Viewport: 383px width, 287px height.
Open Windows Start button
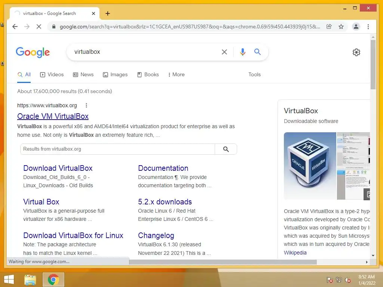pyautogui.click(x=9, y=280)
